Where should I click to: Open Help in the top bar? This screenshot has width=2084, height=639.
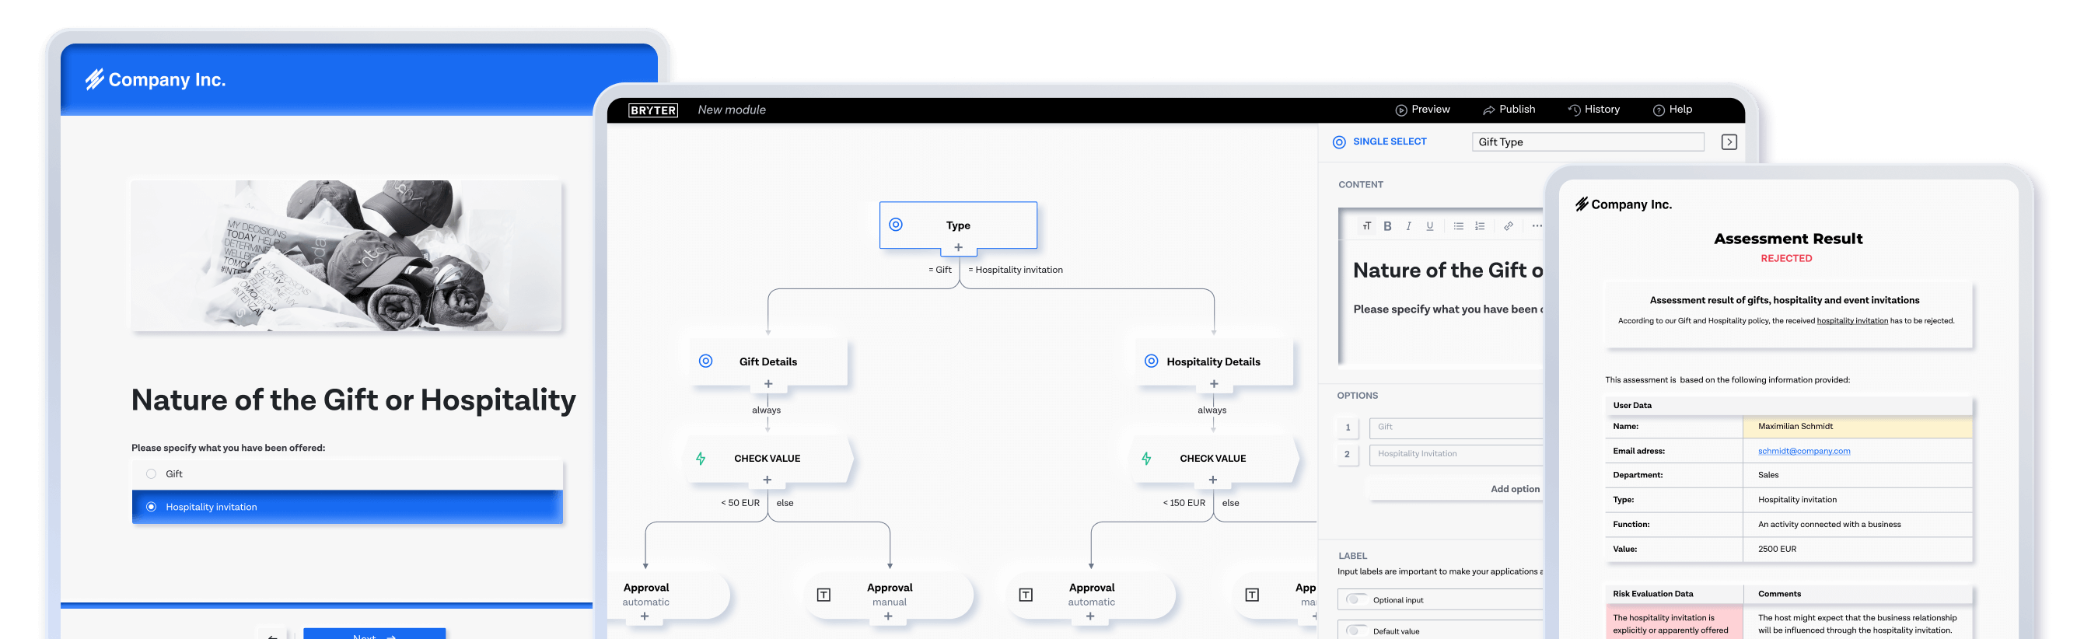pyautogui.click(x=1672, y=110)
